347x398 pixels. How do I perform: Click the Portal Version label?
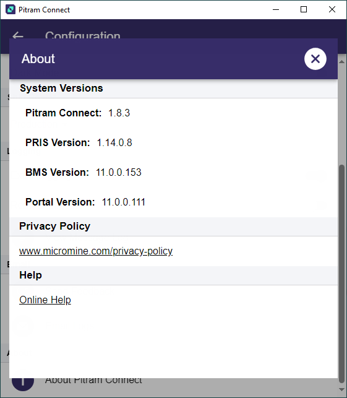click(60, 202)
